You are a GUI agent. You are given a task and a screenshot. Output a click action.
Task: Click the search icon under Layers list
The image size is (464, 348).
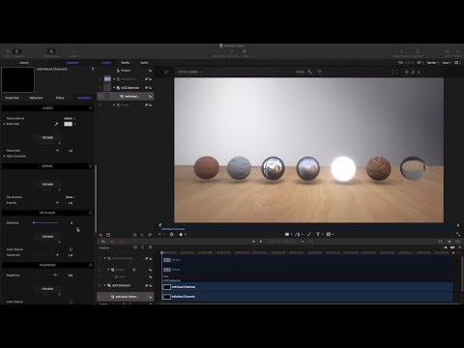[101, 235]
